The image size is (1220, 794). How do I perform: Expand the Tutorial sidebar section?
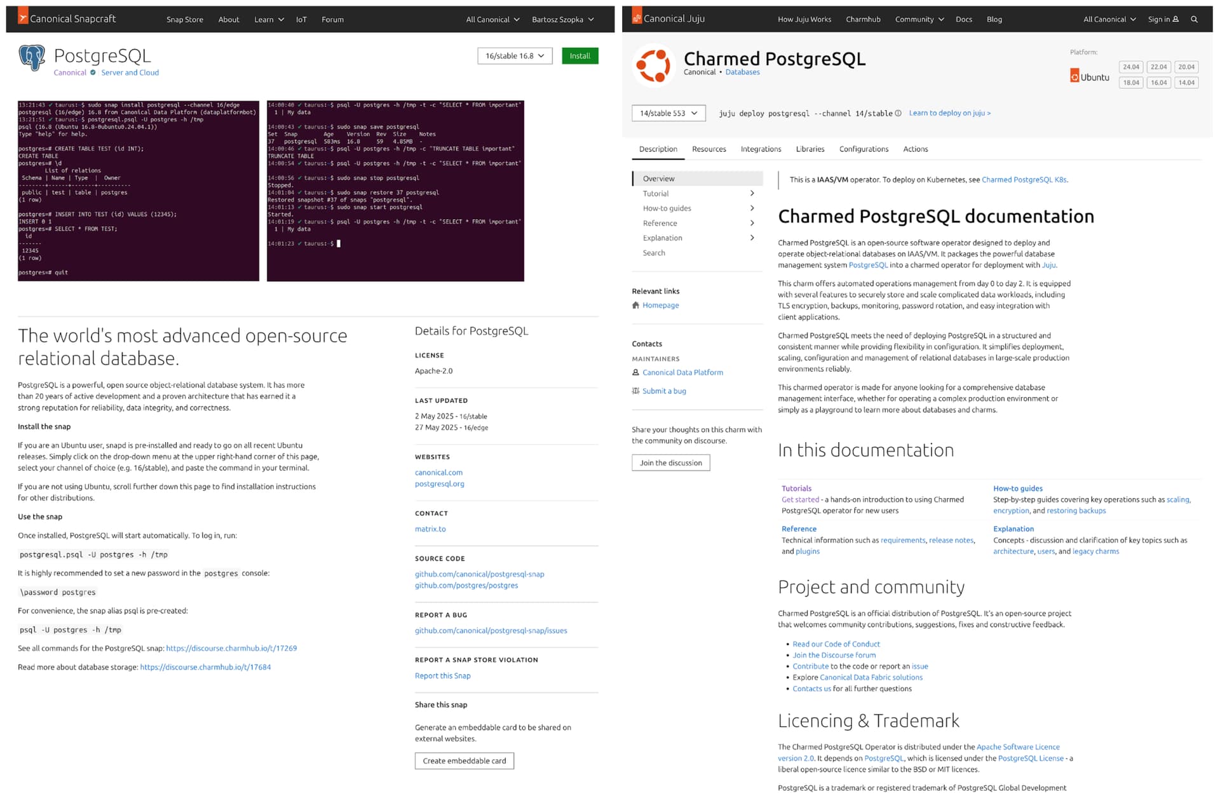click(752, 194)
